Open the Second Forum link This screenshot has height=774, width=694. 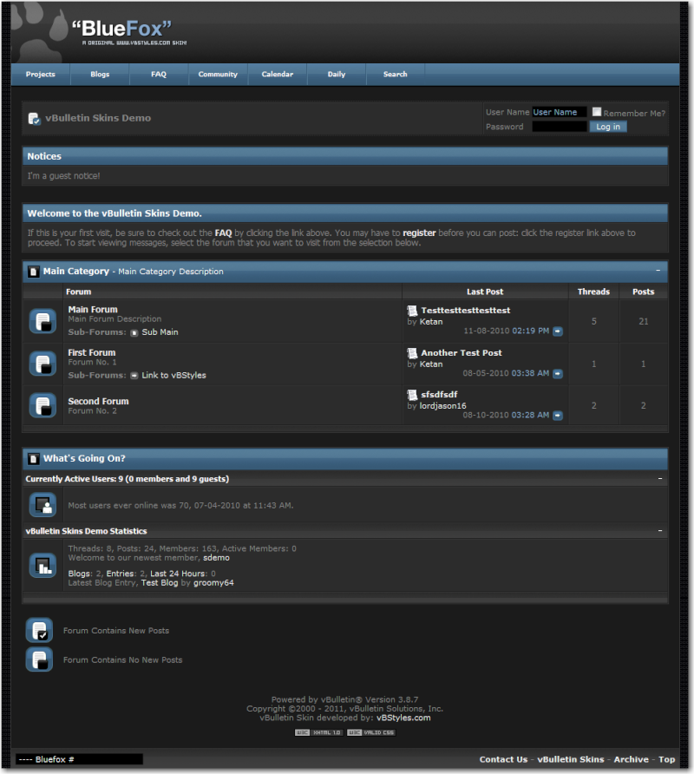[98, 401]
